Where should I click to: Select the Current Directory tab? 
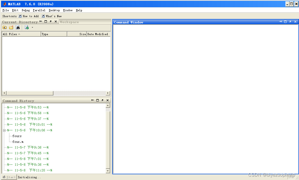pyautogui.click(x=20, y=22)
